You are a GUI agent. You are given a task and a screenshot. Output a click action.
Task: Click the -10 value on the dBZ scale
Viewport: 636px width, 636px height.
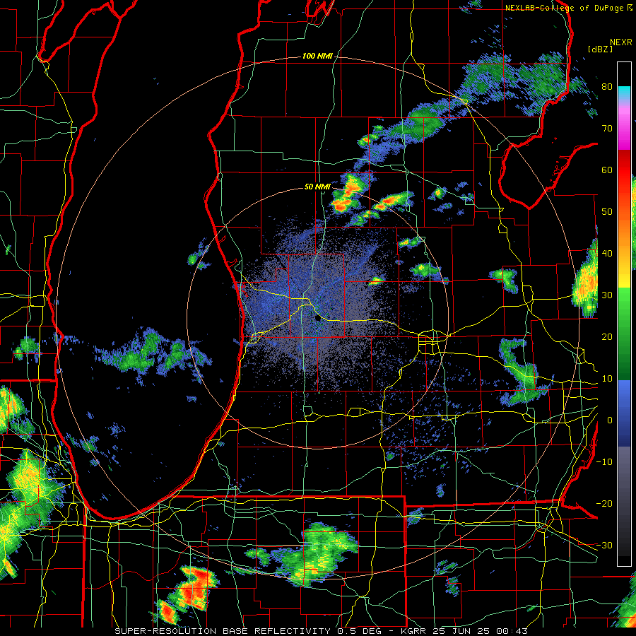[604, 462]
